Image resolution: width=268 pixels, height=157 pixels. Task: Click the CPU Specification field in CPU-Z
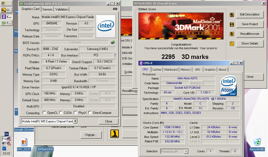tap(200, 99)
